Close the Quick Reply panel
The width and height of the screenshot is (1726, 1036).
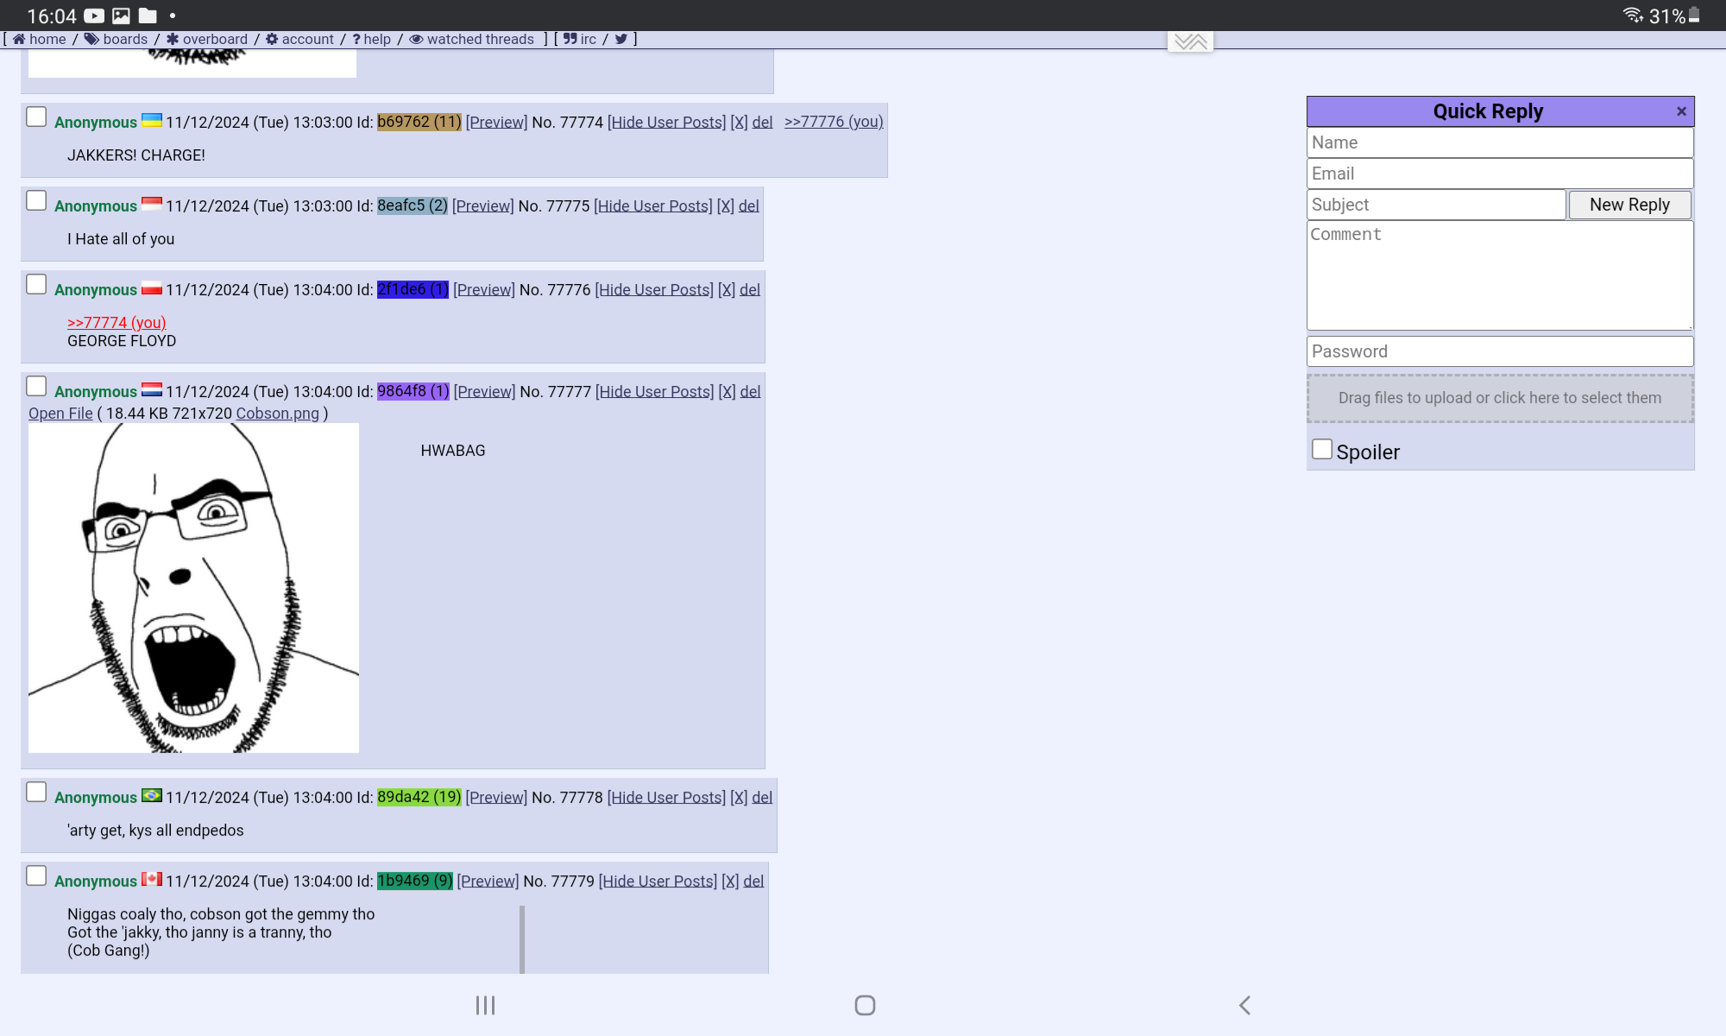pyautogui.click(x=1681, y=111)
